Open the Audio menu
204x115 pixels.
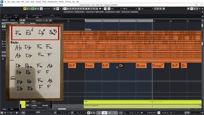coord(18,2)
